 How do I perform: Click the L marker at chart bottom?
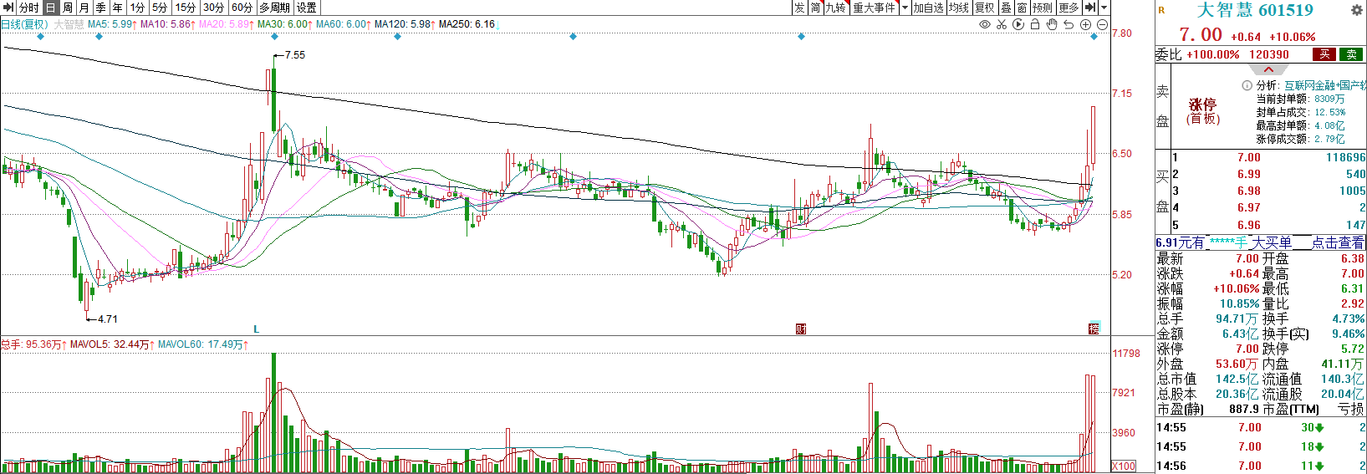point(257,329)
